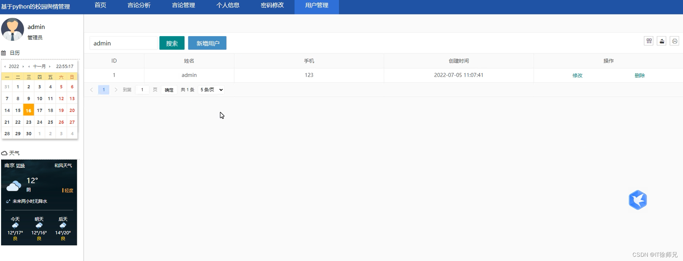Click the table export icon
The width and height of the screenshot is (683, 261).
[x=662, y=41]
